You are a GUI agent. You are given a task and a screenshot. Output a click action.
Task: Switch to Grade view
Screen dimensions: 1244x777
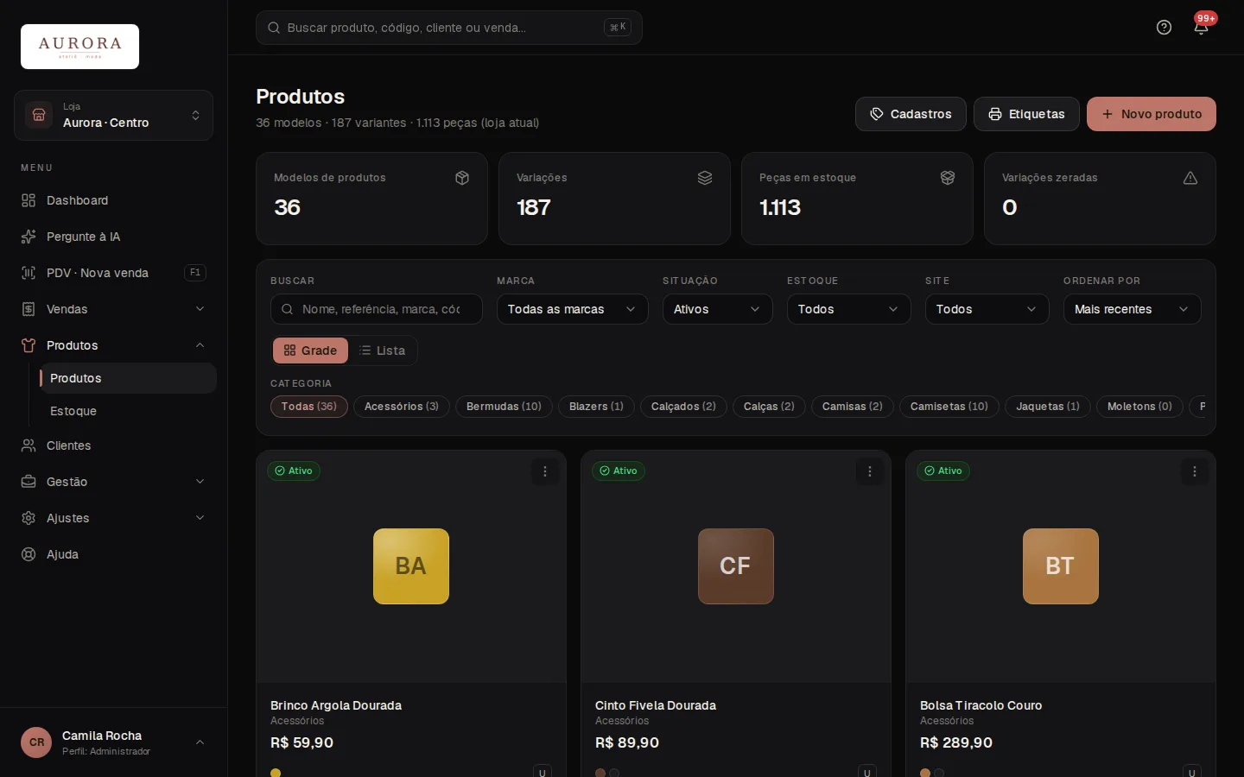(311, 351)
